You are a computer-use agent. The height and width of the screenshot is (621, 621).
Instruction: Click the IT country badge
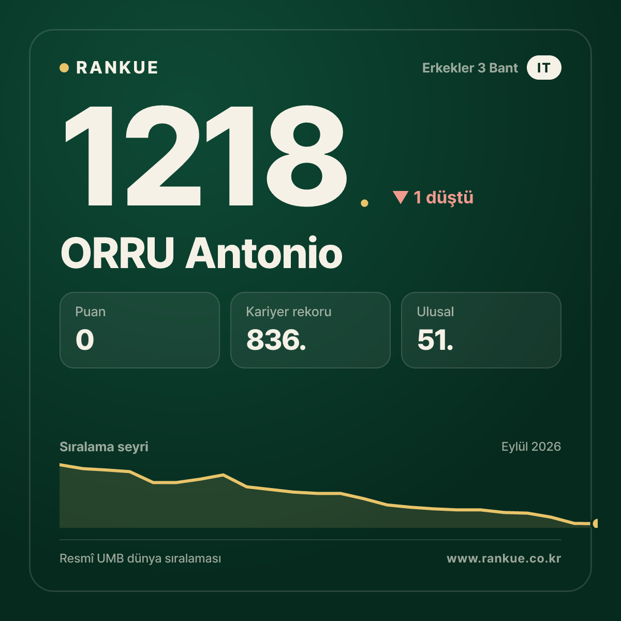coord(544,68)
